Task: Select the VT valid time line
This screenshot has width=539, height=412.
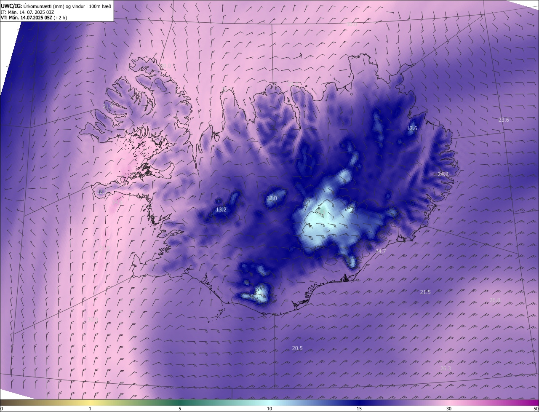Action: pyautogui.click(x=34, y=18)
